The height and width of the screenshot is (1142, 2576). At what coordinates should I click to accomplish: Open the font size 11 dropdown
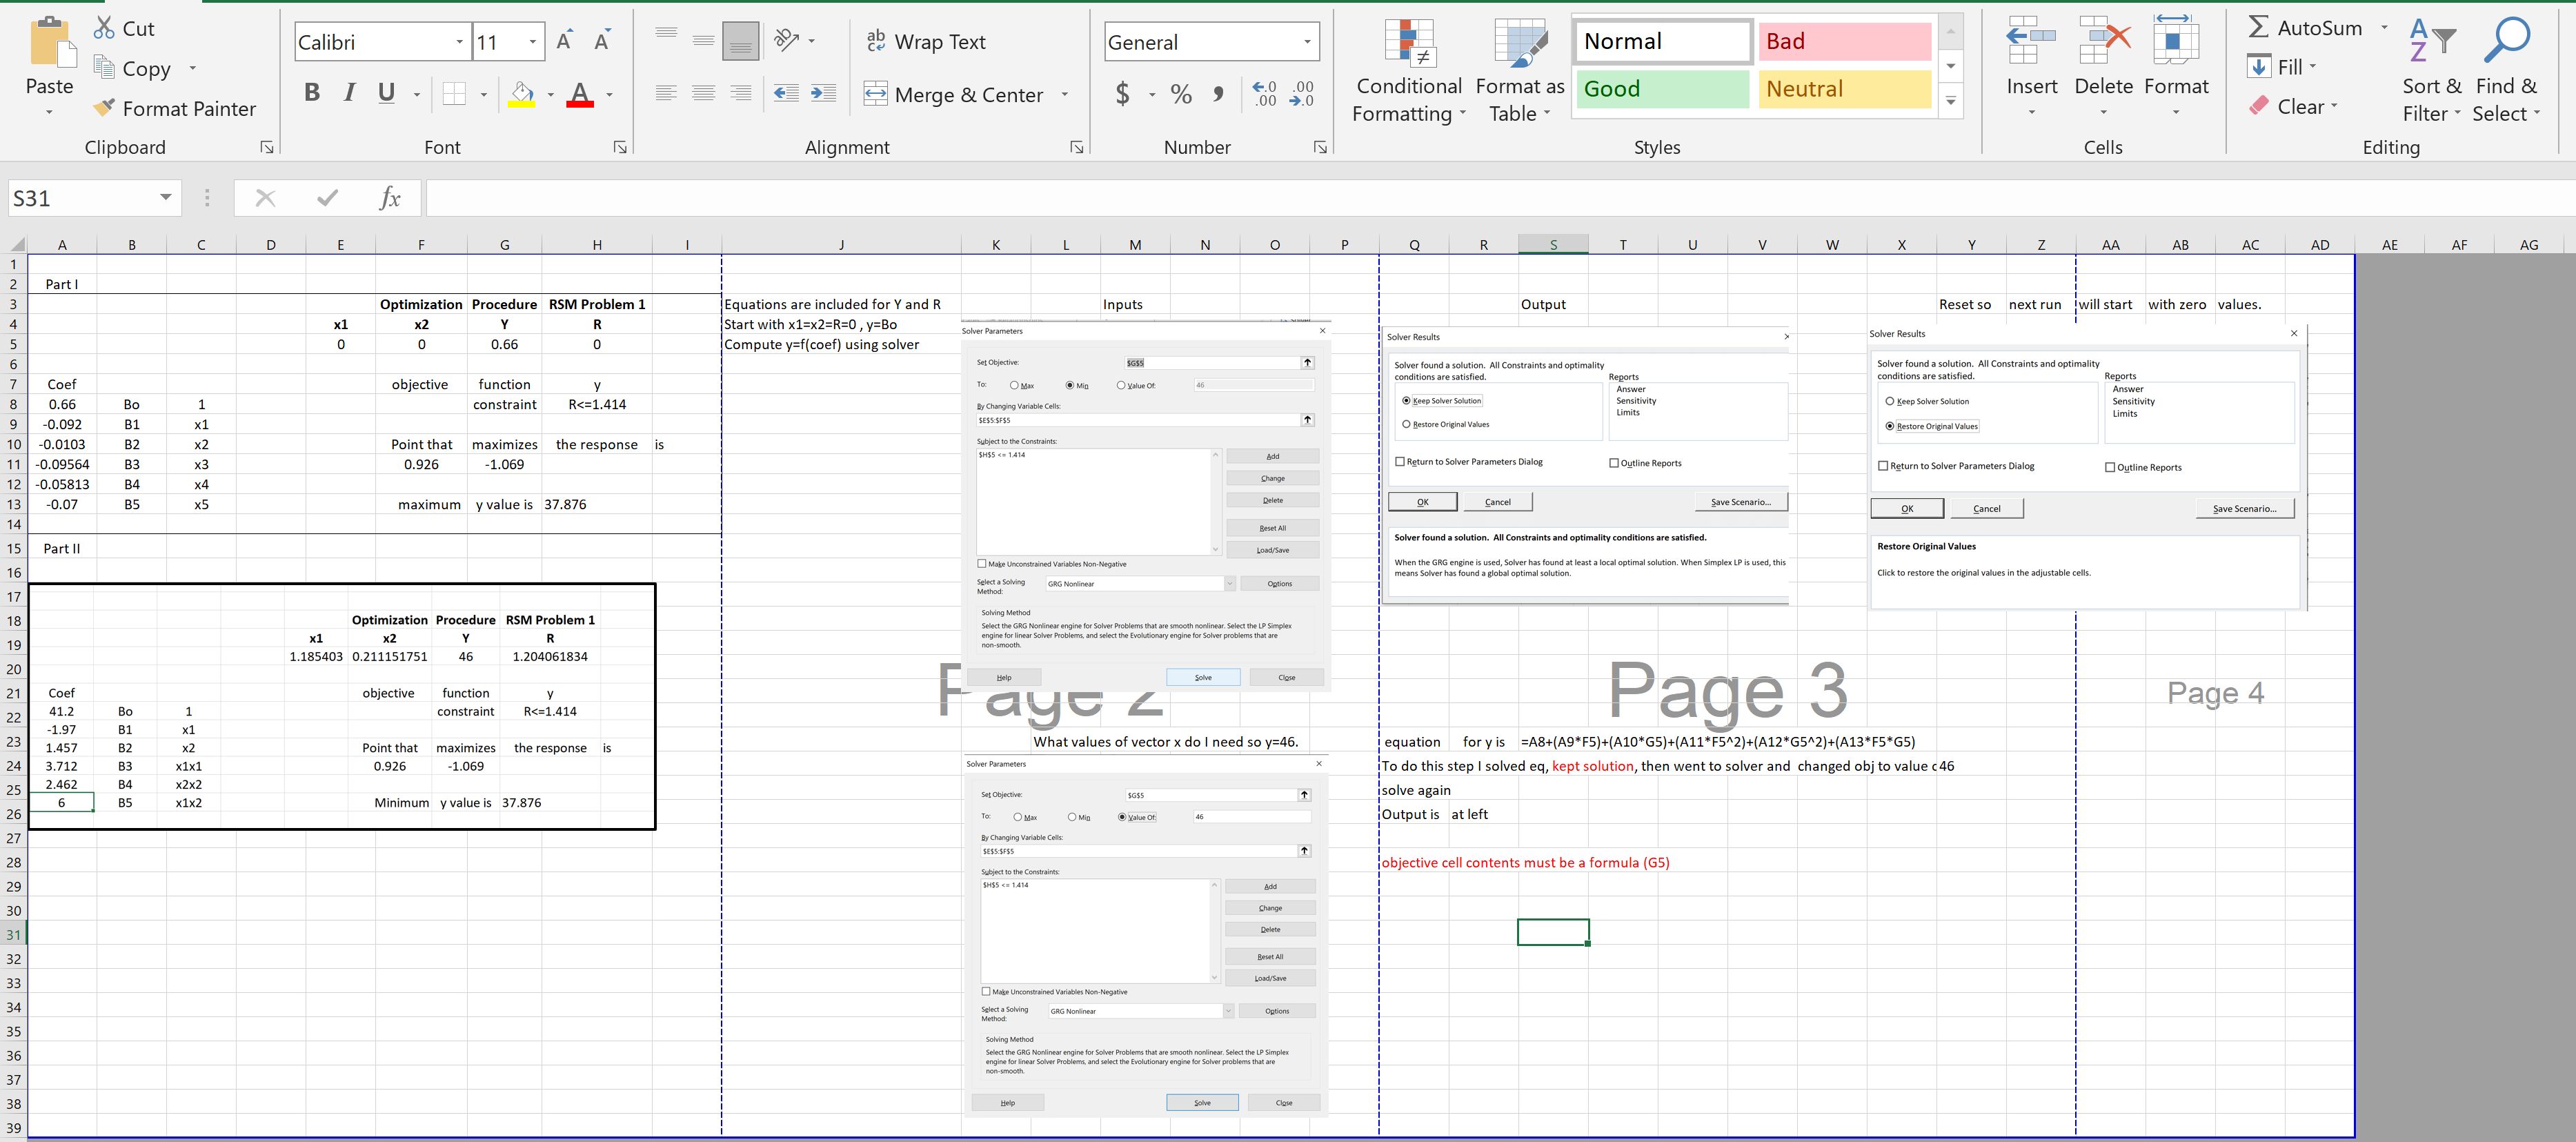pos(533,42)
